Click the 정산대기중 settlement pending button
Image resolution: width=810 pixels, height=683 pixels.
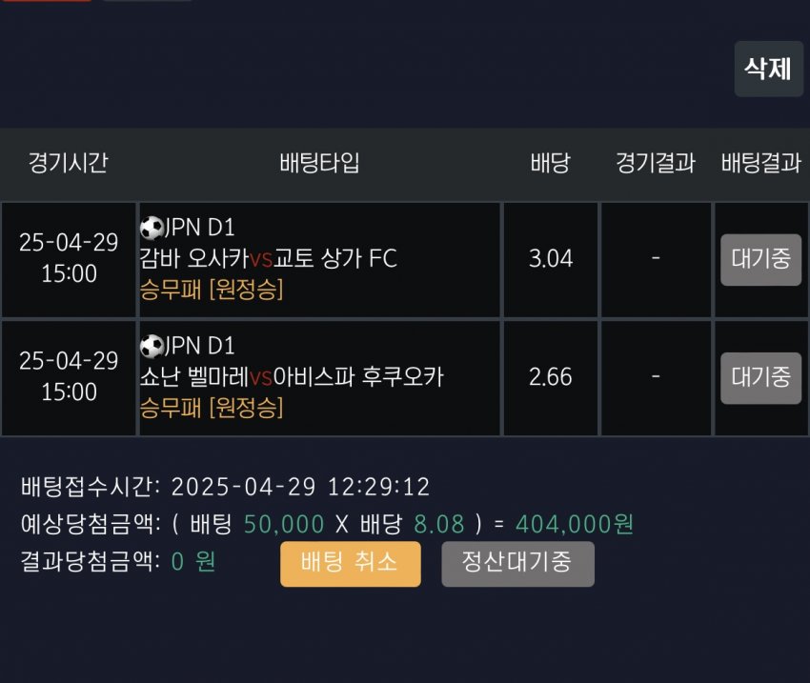click(517, 563)
